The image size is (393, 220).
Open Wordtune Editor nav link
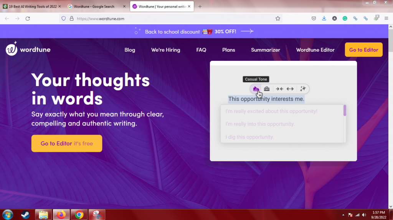pos(315,50)
